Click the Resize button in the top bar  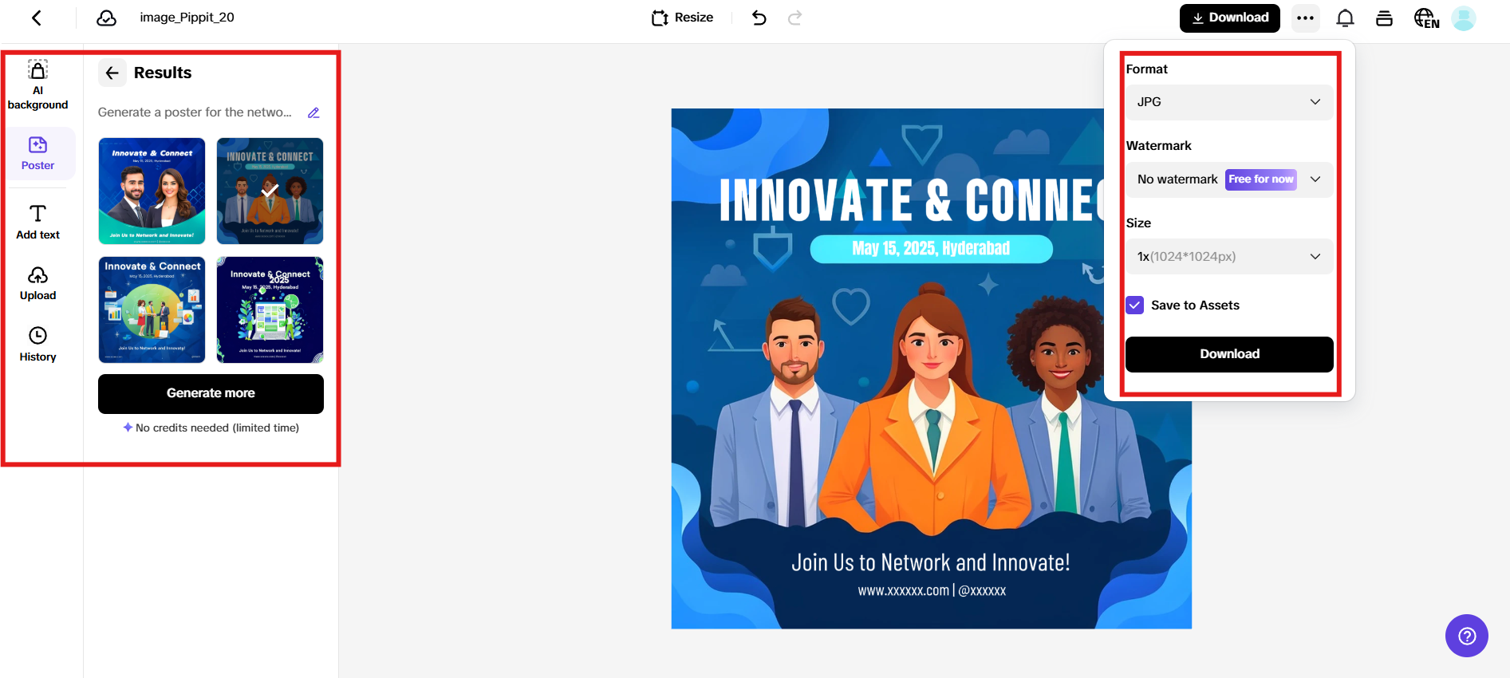(682, 18)
